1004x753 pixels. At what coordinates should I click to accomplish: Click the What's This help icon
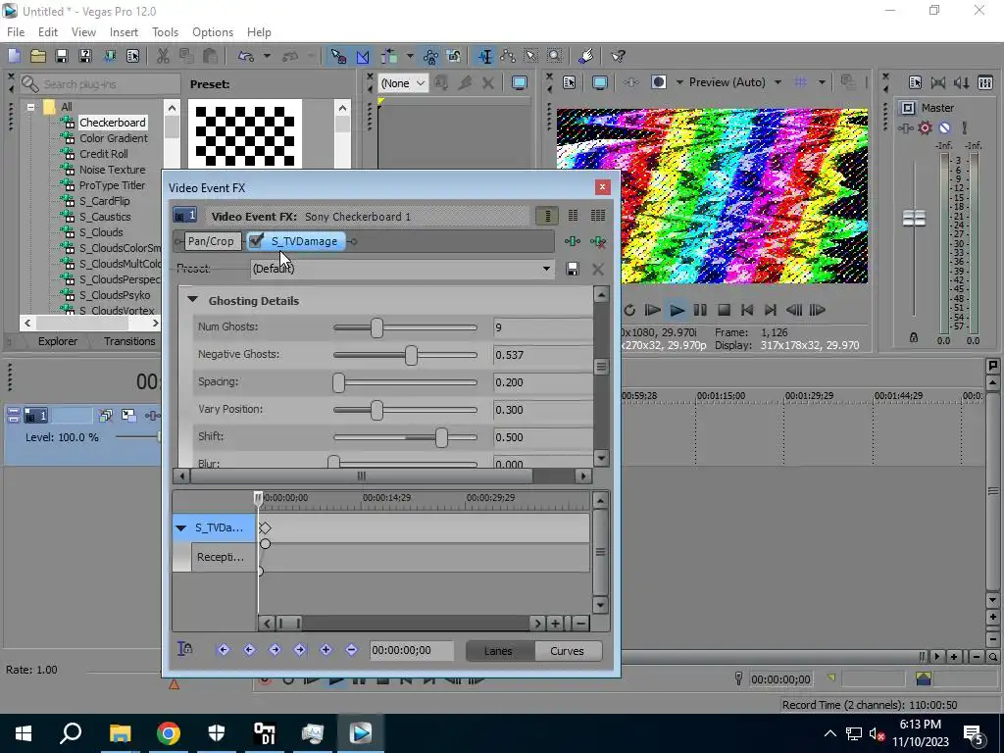(618, 56)
